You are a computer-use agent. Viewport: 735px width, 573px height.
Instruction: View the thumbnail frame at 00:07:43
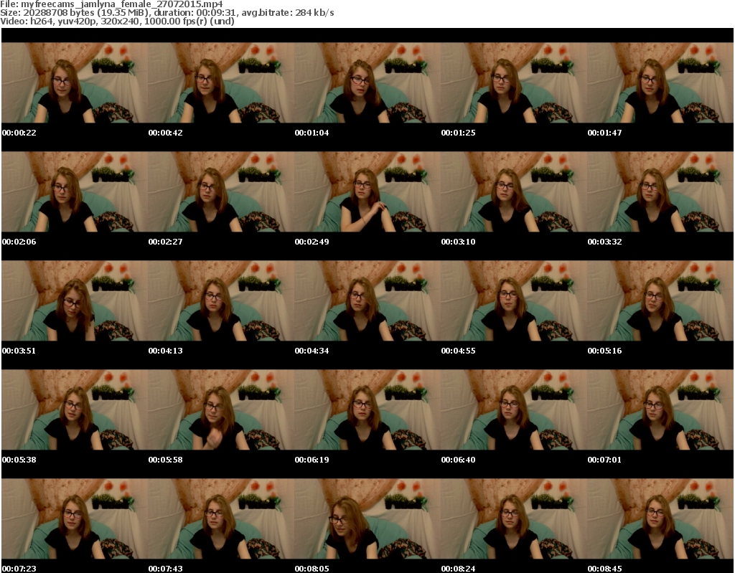(221, 518)
